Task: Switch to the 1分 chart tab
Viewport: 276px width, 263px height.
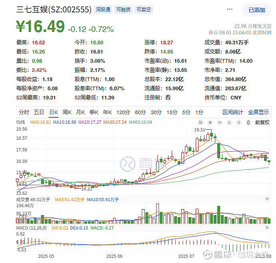Action: click(x=199, y=112)
